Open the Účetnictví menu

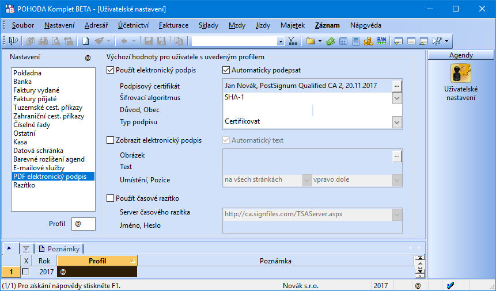(x=133, y=25)
